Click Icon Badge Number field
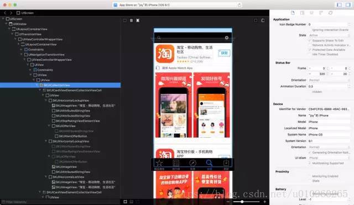The height and width of the screenshot is (205, 354). 327,24
